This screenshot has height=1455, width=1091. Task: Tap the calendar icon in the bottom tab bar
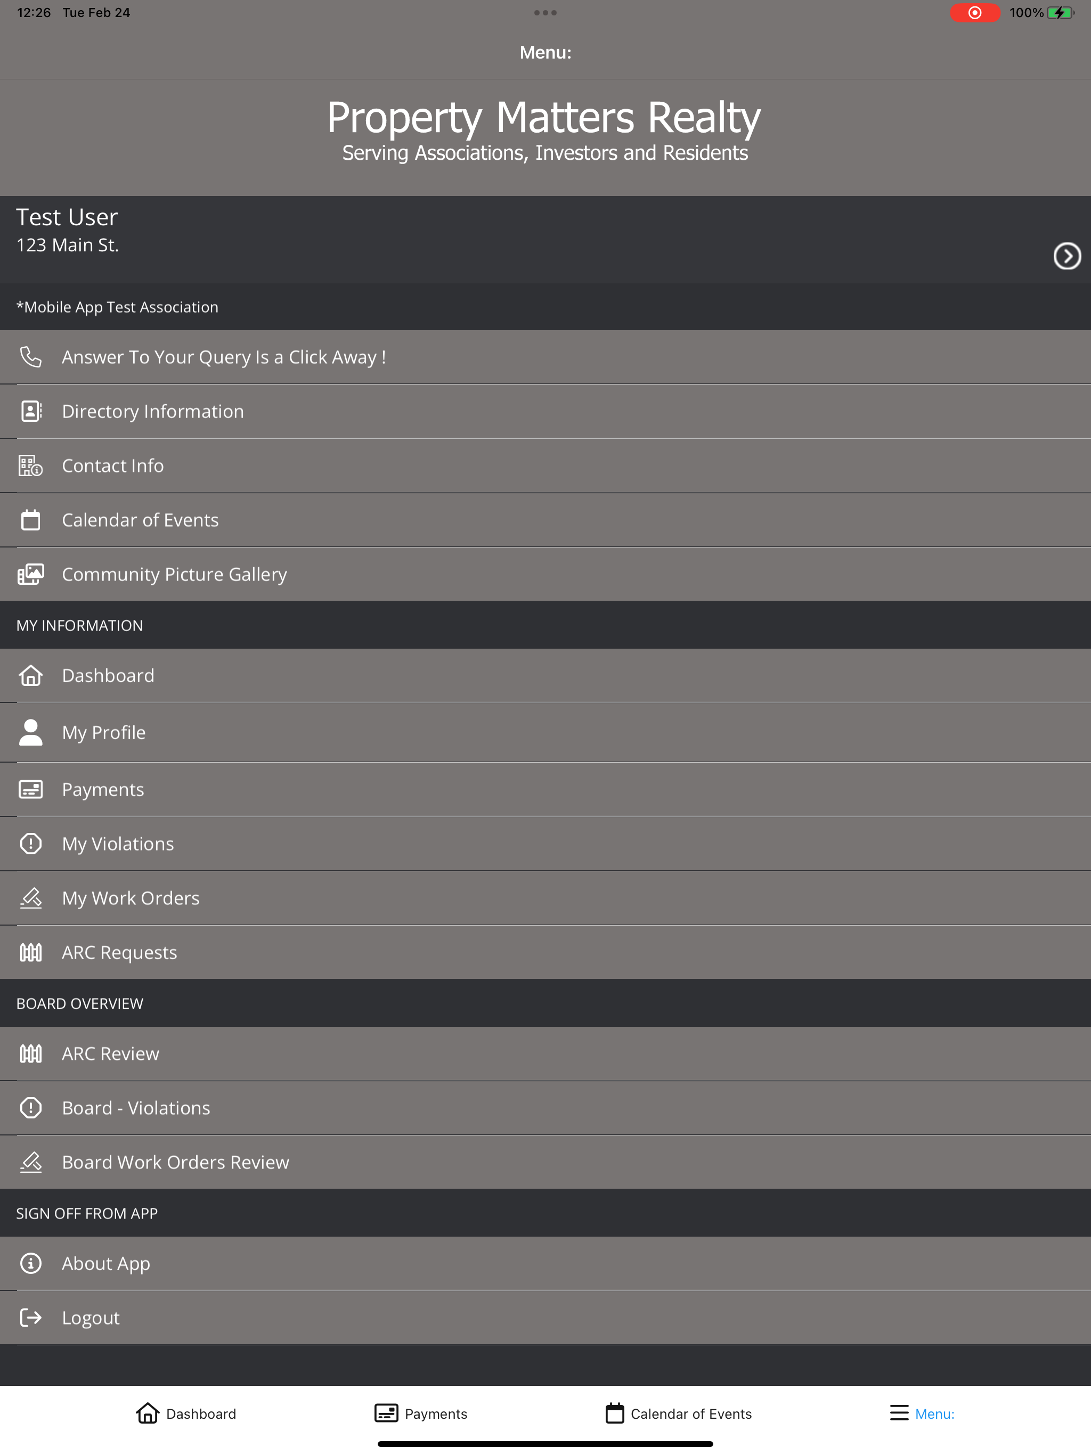click(615, 1413)
